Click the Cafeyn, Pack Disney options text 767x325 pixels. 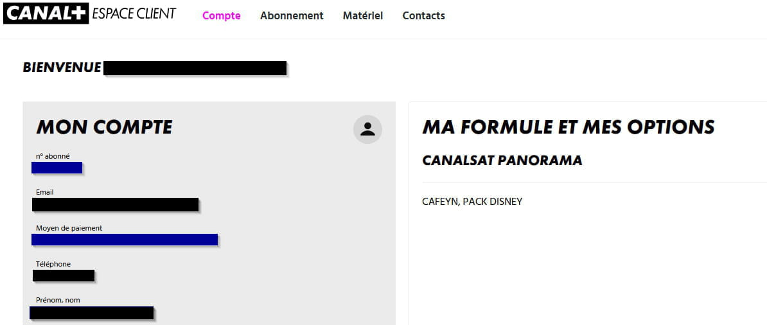tap(472, 202)
